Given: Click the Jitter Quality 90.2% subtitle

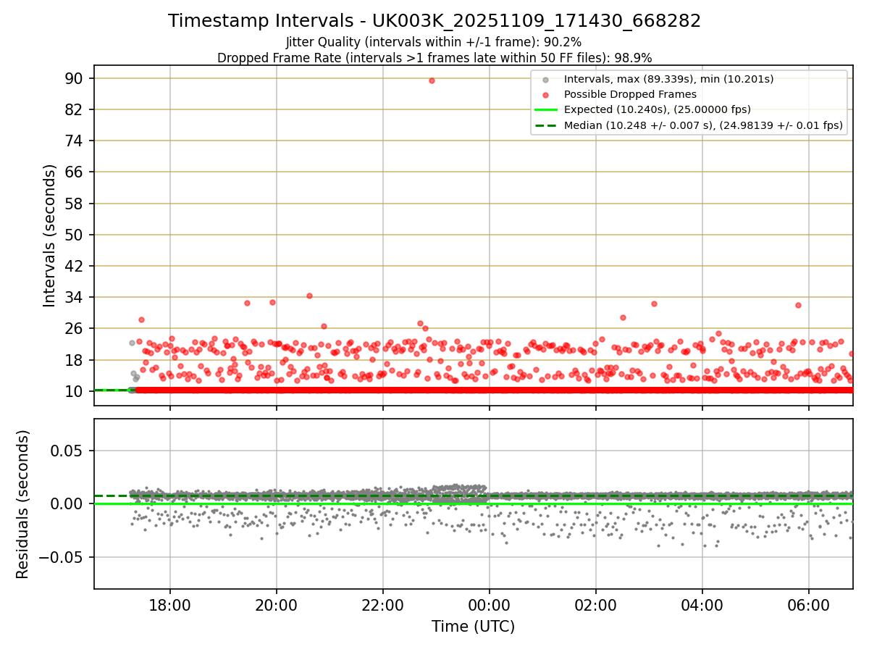Looking at the screenshot, I should 434,42.
